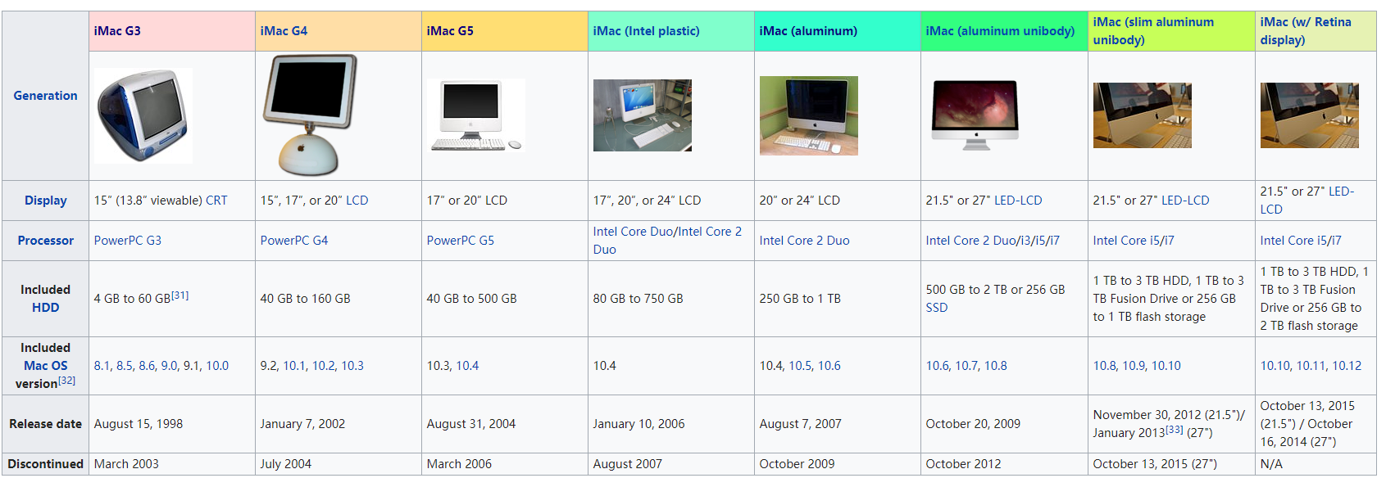Image resolution: width=1386 pixels, height=478 pixels.
Task: Open the 10.1 version link for iMac G4
Action: (295, 366)
